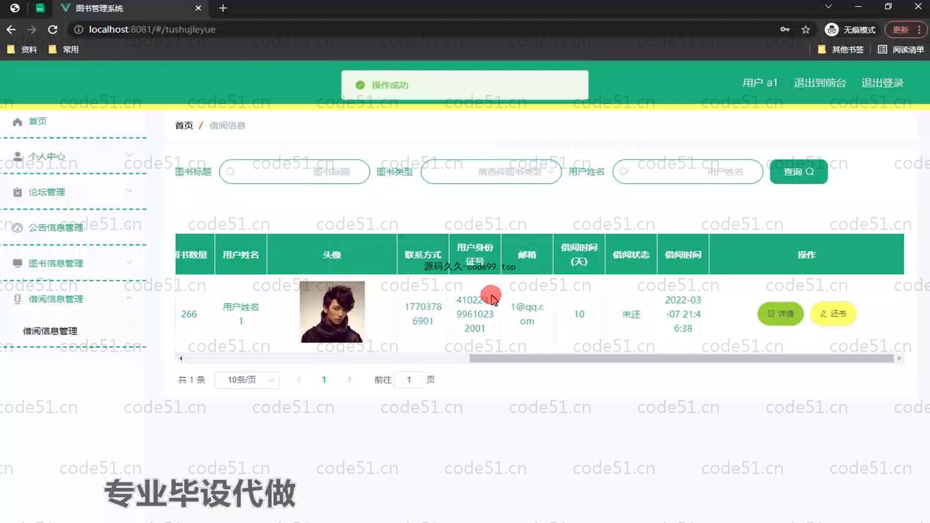The width and height of the screenshot is (930, 523).
Task: Reload the page with refresh icon
Action: 53,30
